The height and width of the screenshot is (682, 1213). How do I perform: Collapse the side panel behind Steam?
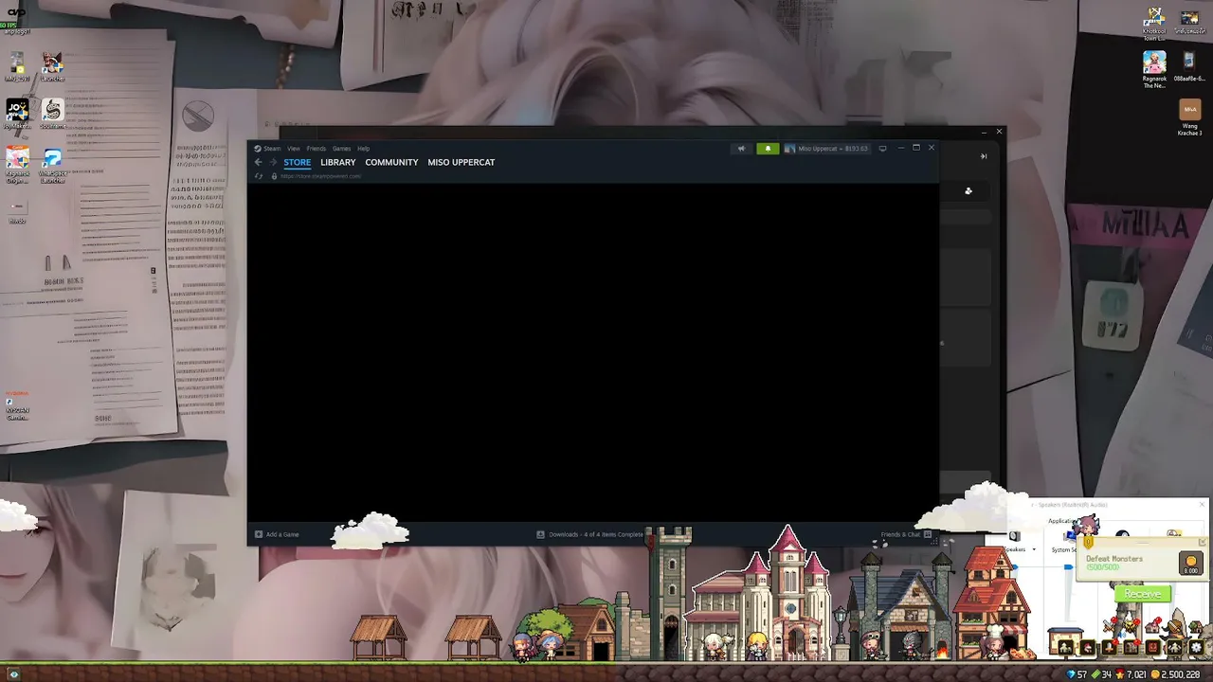coord(984,156)
